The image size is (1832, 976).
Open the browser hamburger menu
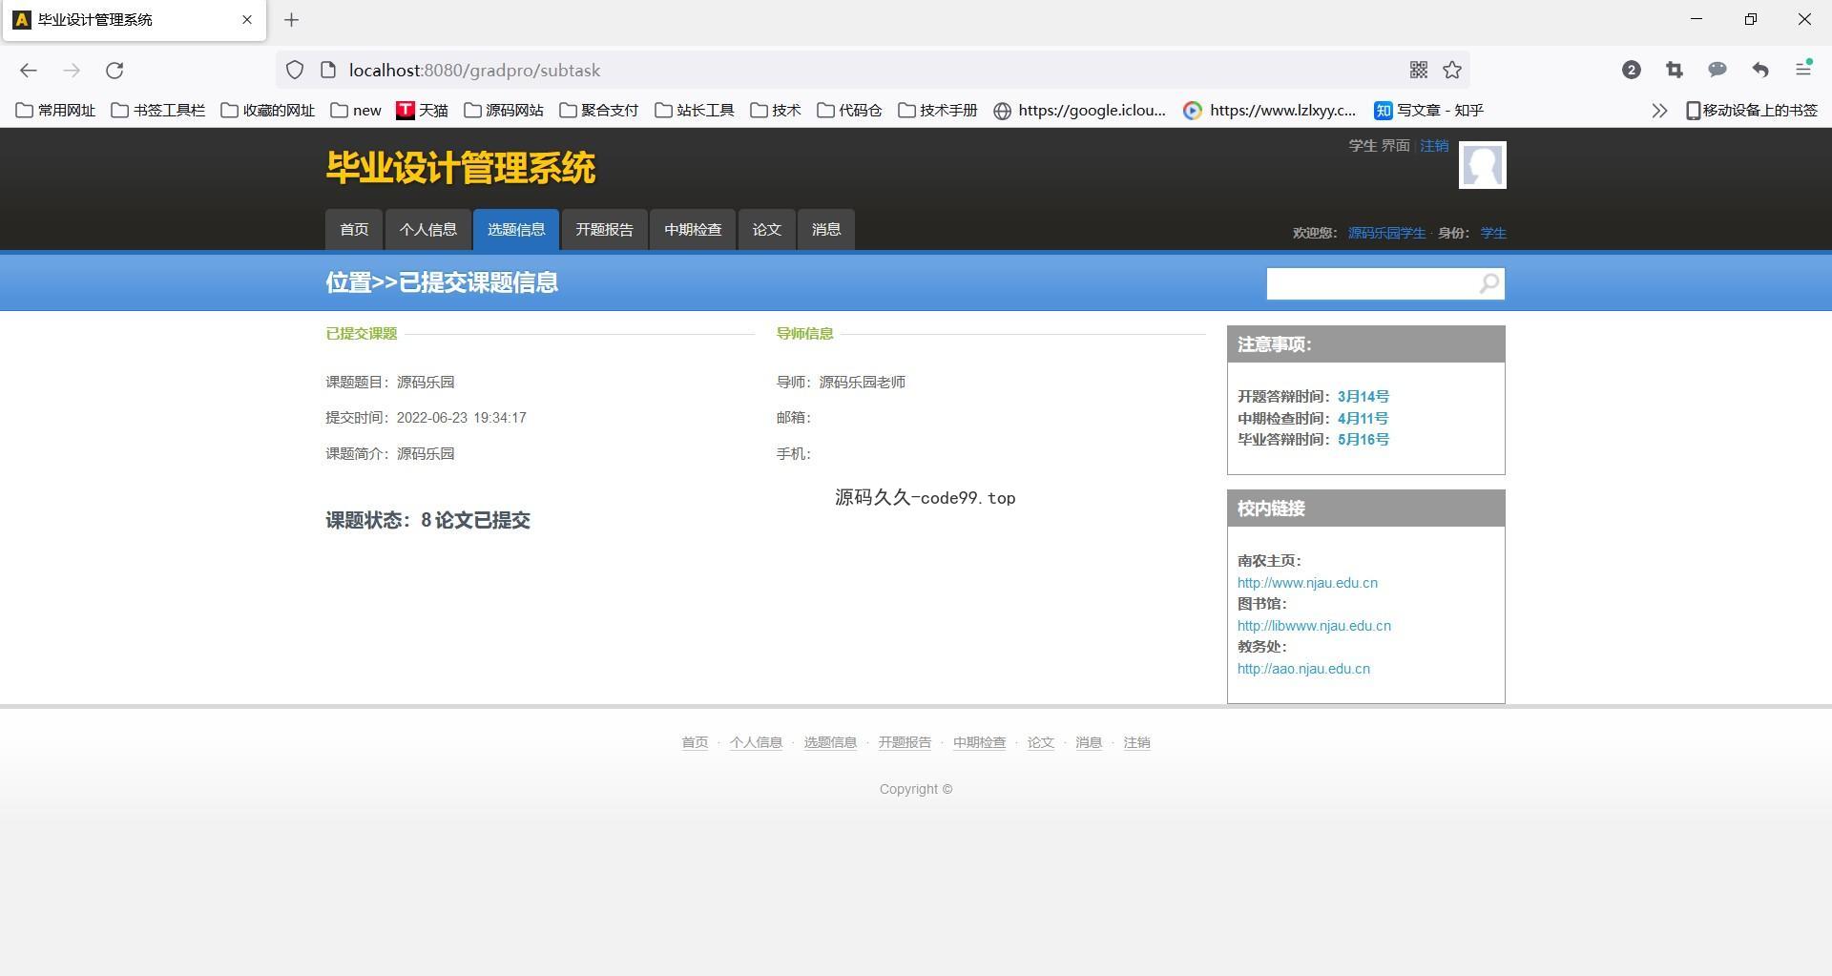point(1803,69)
